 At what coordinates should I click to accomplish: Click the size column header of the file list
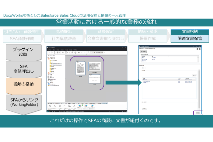[x=181, y=78]
